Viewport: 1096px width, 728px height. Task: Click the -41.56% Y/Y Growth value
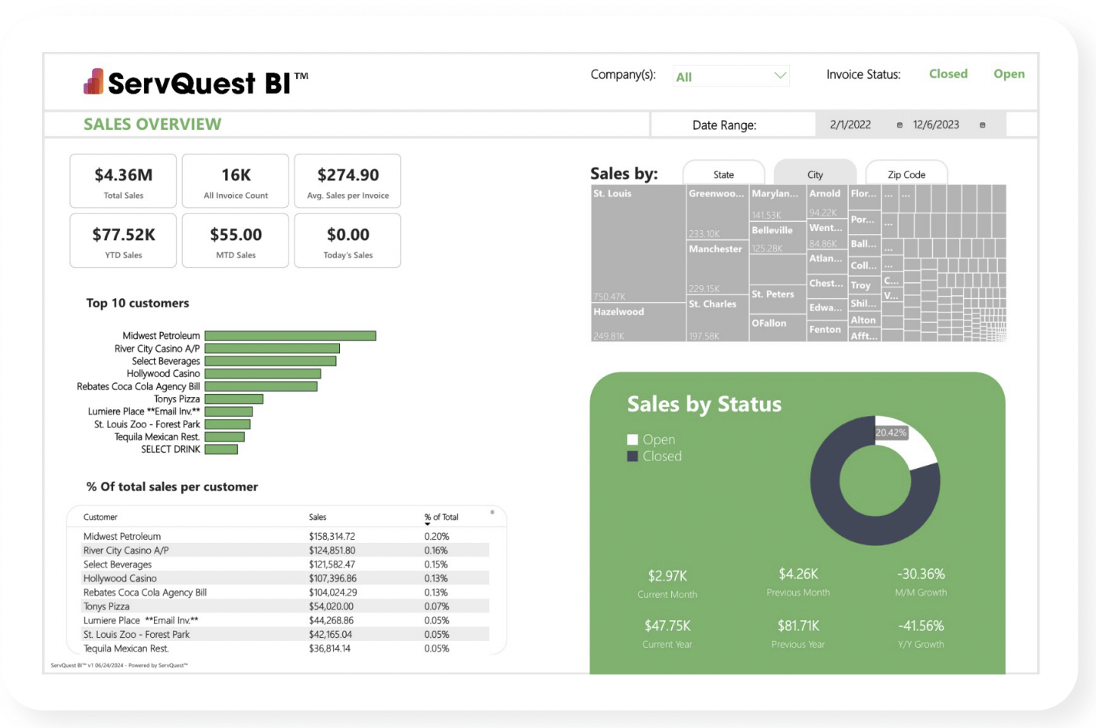921,626
